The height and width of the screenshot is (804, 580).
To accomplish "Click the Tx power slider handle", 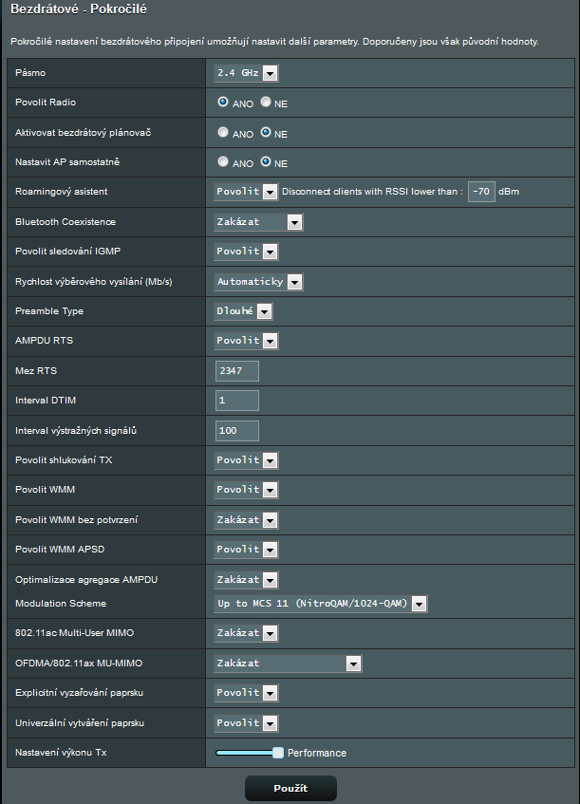I will (x=278, y=753).
